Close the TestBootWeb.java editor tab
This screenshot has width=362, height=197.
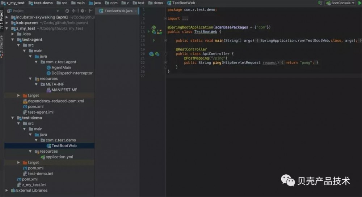pyautogui.click(x=136, y=11)
